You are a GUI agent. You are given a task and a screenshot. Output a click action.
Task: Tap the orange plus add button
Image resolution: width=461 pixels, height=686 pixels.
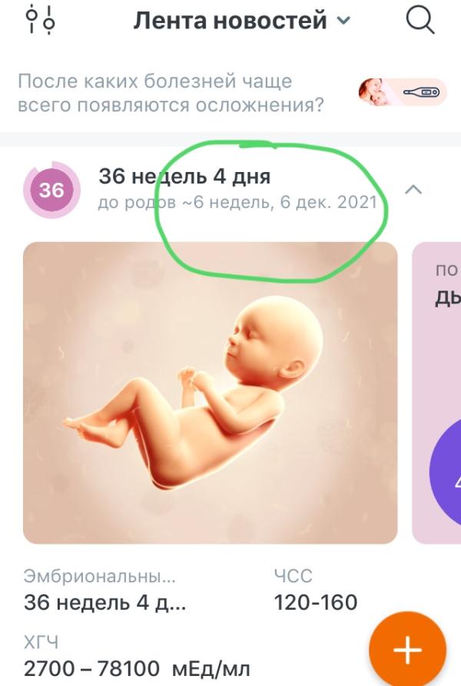coord(407,650)
